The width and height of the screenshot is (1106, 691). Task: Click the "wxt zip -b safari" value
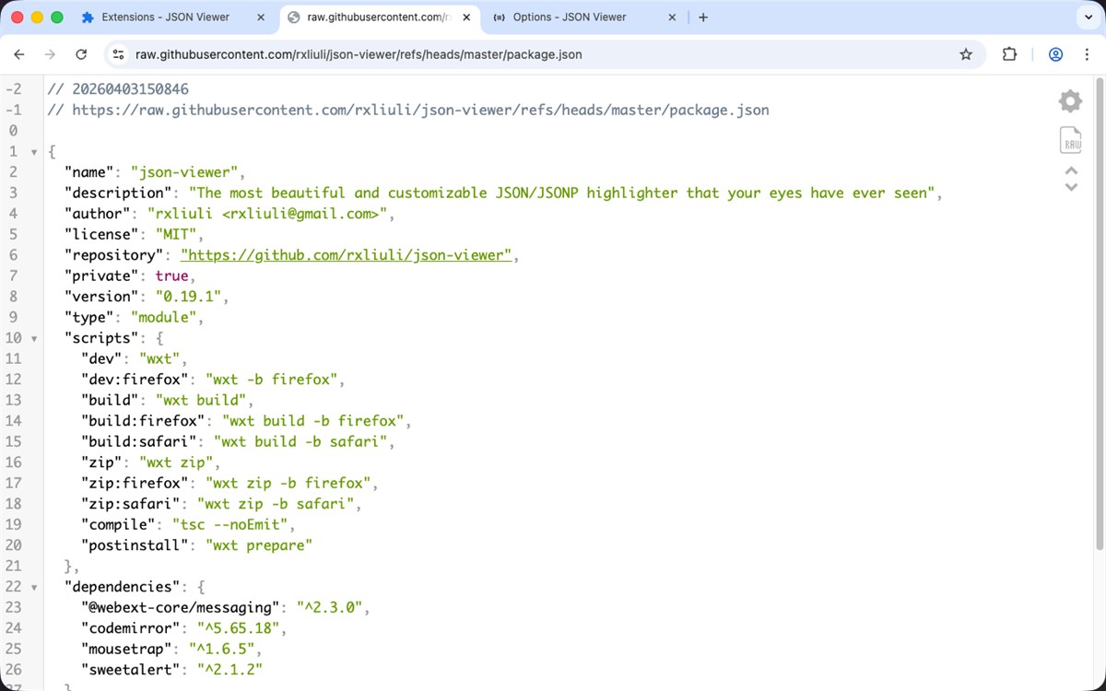[276, 504]
